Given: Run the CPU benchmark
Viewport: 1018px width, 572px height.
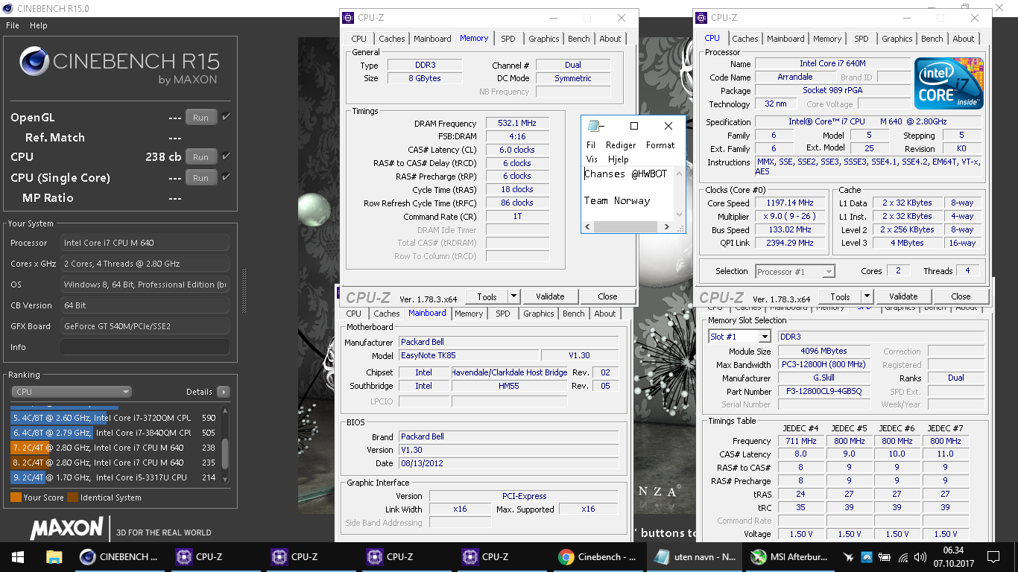Looking at the screenshot, I should (201, 156).
